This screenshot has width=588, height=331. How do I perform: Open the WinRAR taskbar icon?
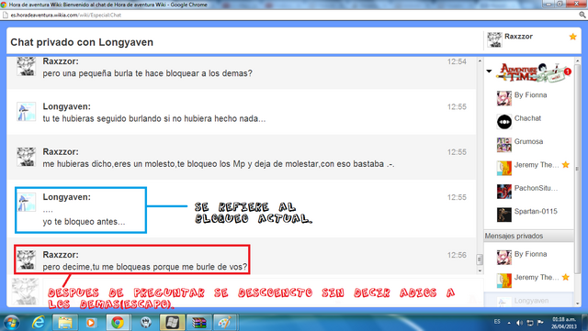tap(198, 323)
